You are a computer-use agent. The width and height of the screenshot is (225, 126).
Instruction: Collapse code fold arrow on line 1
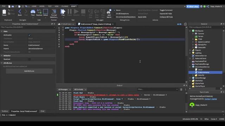[63, 28]
